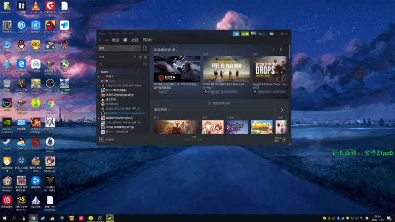Open the DOTA Pro Circuit news thumbnail
The height and width of the screenshot is (222, 395).
(177, 69)
